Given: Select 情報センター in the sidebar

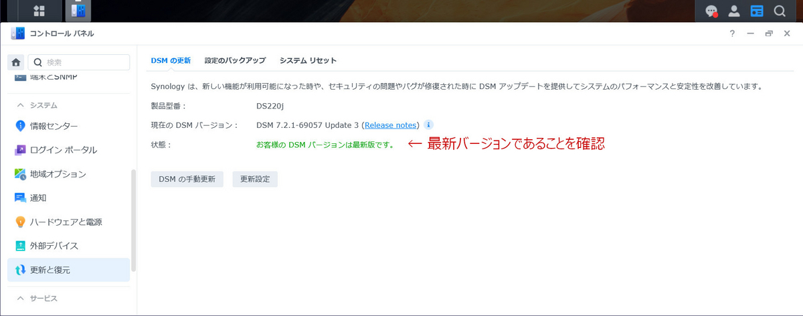Looking at the screenshot, I should click(x=68, y=126).
